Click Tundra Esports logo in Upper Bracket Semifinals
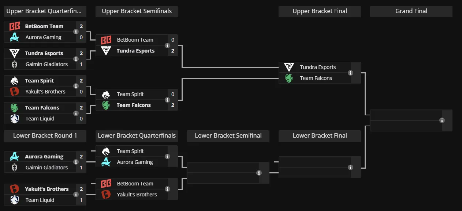This screenshot has width=462, height=211. tap(106, 51)
